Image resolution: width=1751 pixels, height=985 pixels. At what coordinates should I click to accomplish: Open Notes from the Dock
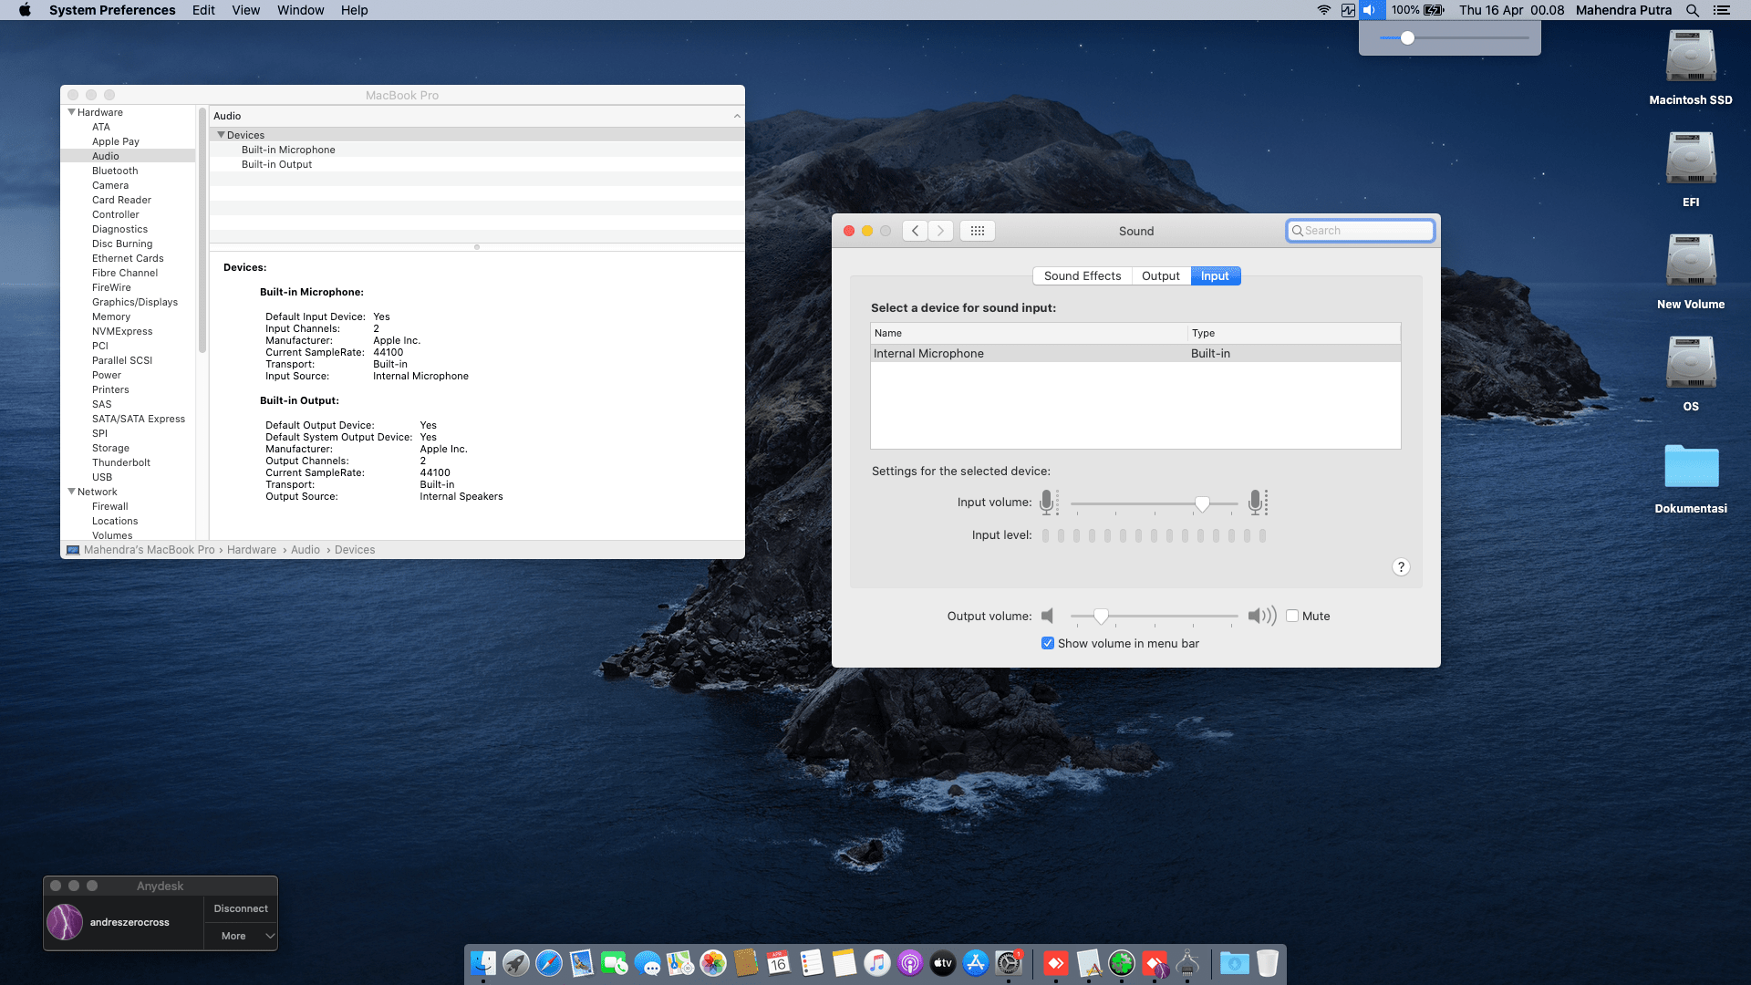(844, 963)
